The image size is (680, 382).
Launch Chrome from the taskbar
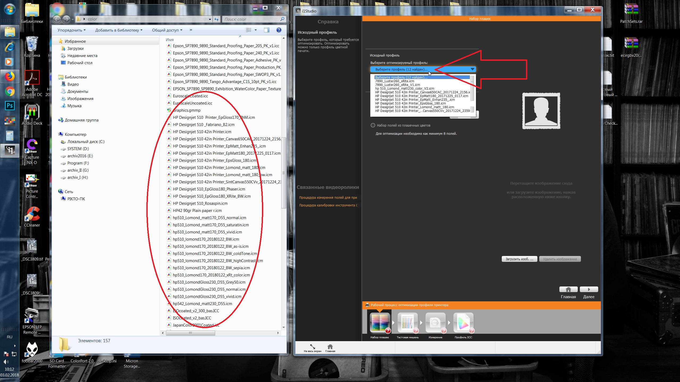pos(10,92)
